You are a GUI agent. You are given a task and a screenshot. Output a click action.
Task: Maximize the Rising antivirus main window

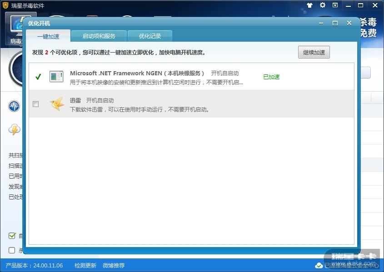coord(360,5)
